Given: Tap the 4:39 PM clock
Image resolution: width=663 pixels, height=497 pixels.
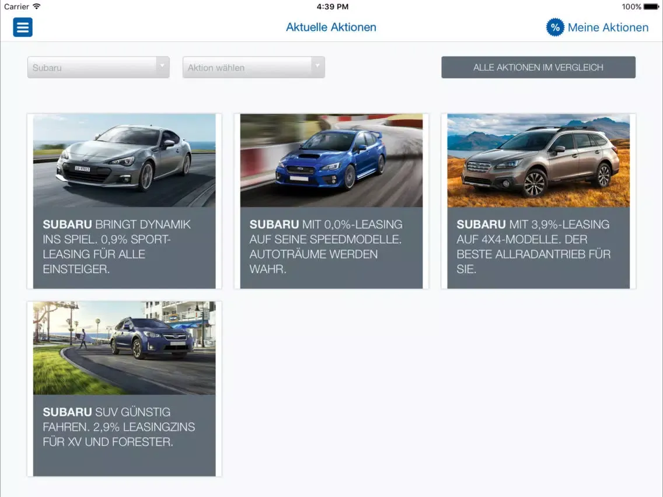Looking at the screenshot, I should tap(332, 7).
